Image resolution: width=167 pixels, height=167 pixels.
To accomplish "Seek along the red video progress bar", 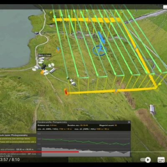I will (x=39, y=152).
